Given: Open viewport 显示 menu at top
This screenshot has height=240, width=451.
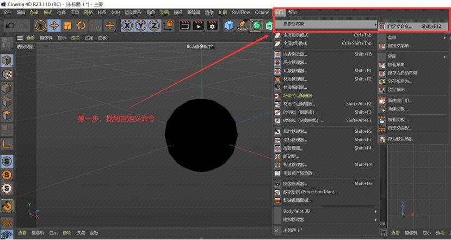Looking at the screenshot, I should coord(61,38).
